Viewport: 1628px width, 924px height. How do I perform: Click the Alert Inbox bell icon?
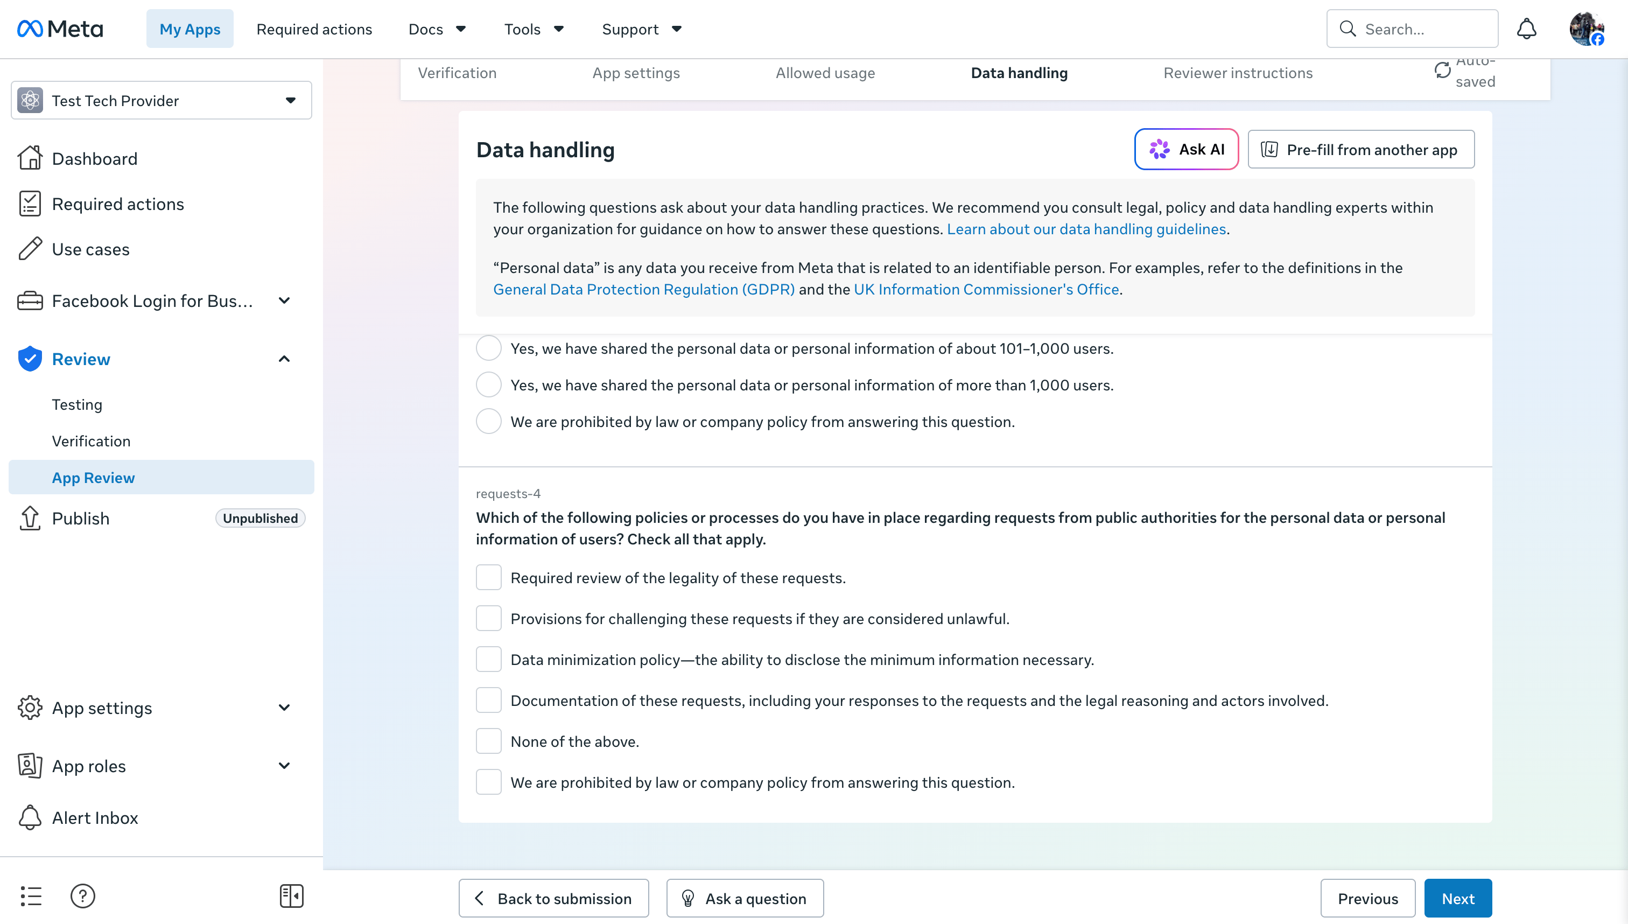pyautogui.click(x=30, y=817)
